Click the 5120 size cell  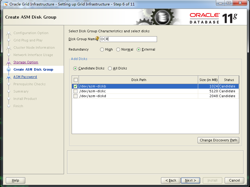[208, 91]
